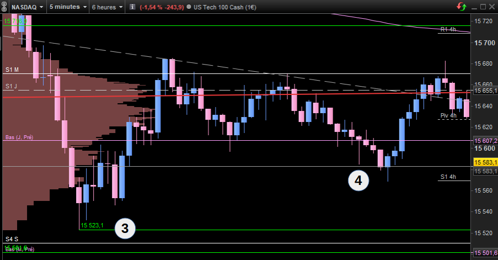Screen dimensions: 498x260
Task: Select the R1 4h resistance label
Action: click(448, 29)
